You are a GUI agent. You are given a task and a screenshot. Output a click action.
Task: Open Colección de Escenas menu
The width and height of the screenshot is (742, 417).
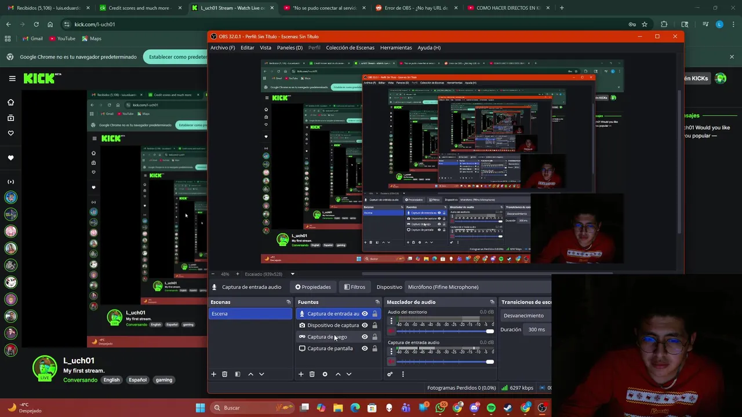tap(350, 47)
